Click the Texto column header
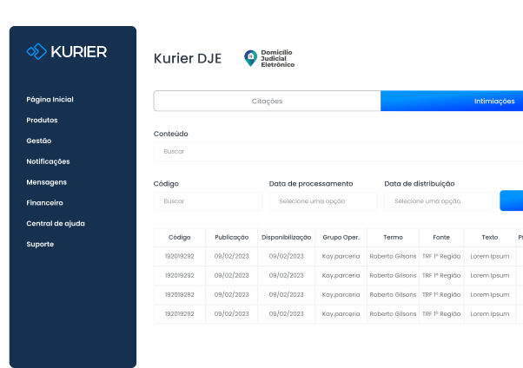This screenshot has height=368, width=523. 490,237
